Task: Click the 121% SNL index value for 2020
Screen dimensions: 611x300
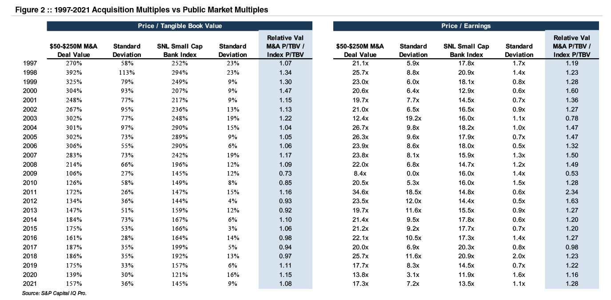Action: (180, 275)
